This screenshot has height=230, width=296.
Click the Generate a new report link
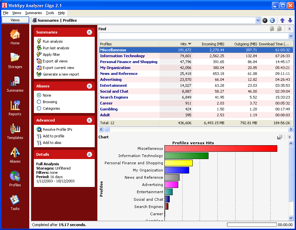pos(61,74)
